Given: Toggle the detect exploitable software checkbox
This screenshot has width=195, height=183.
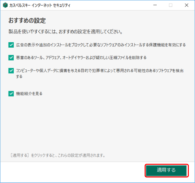Looking at the screenshot, I should (11, 71).
